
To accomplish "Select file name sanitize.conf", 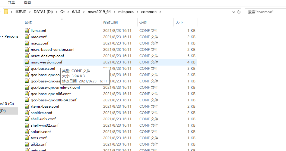I will point(42,113).
